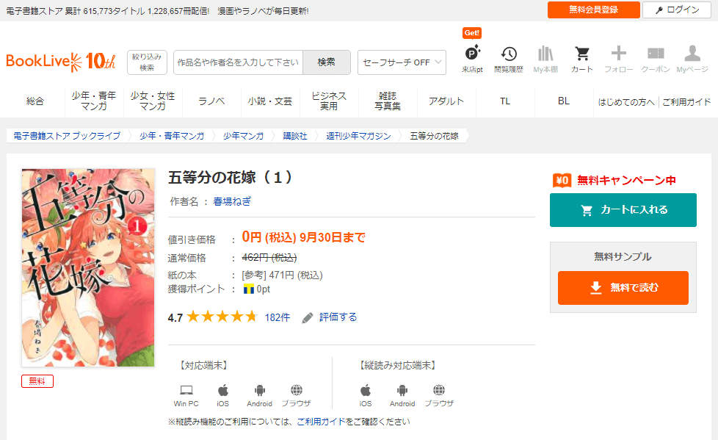Click the 五等分の花嫁 cover thumbnail
This screenshot has height=440, width=718.
(88, 267)
